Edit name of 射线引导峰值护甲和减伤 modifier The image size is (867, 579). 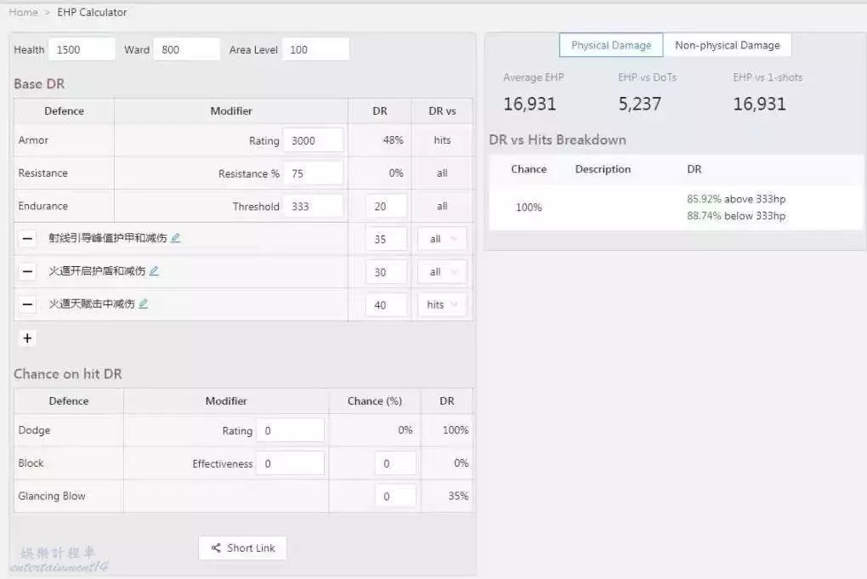point(176,238)
